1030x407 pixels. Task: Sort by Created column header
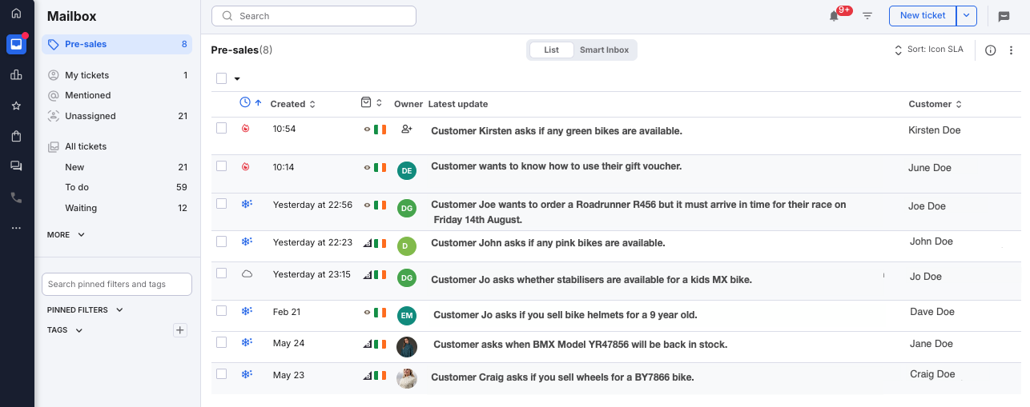click(293, 104)
